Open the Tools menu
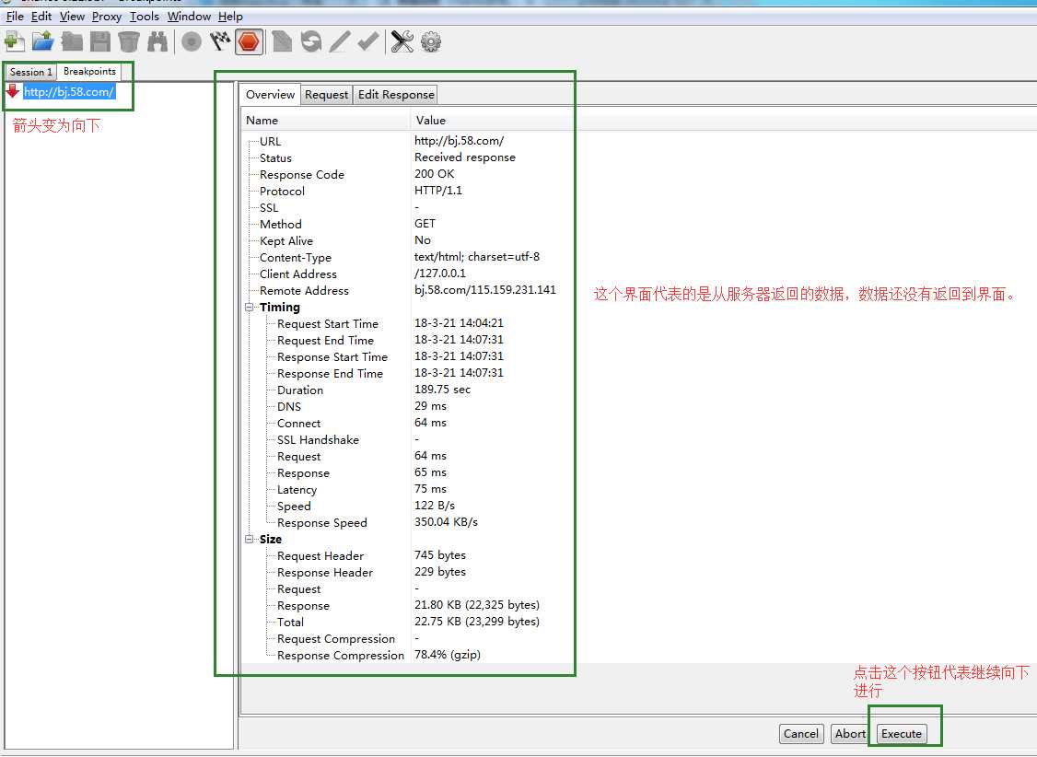The width and height of the screenshot is (1037, 757). click(x=145, y=17)
